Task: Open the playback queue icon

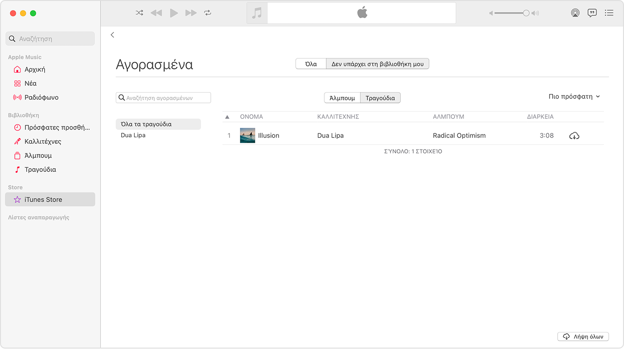Action: pyautogui.click(x=609, y=13)
